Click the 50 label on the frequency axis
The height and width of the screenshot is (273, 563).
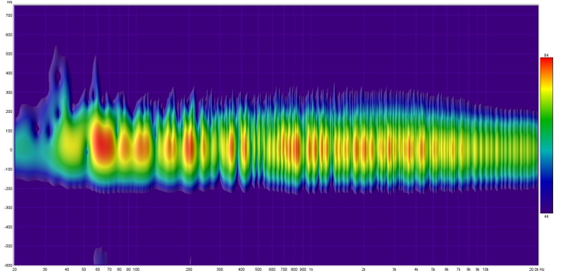pos(84,269)
